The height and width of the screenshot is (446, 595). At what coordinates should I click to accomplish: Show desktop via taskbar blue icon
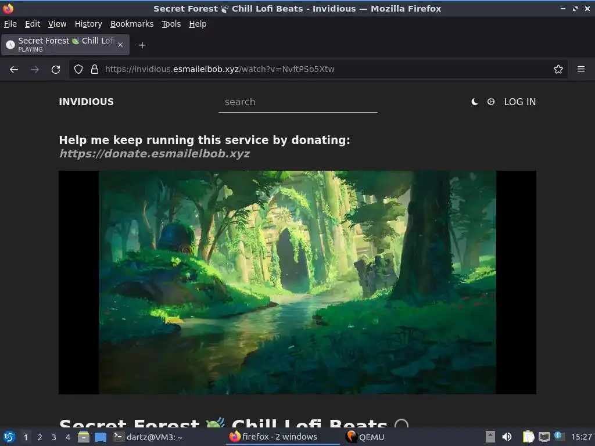click(101, 437)
